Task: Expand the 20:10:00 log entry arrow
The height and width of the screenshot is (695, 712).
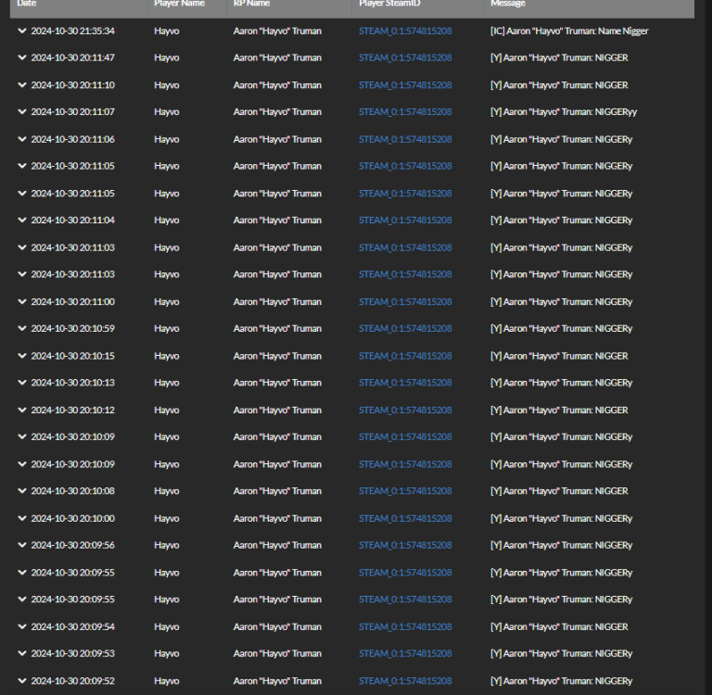Action: (22, 519)
